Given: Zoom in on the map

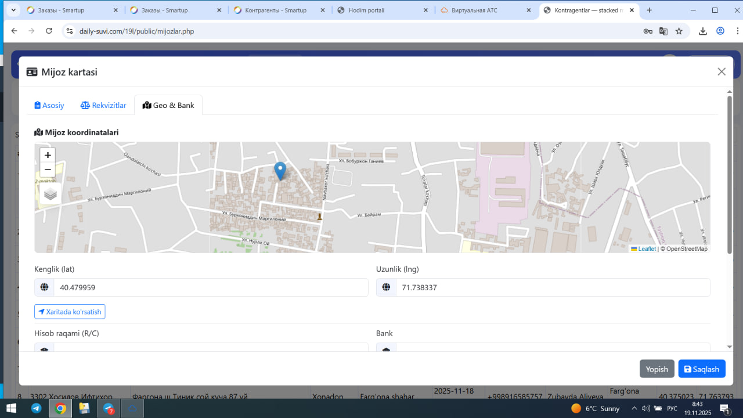Looking at the screenshot, I should 48,155.
